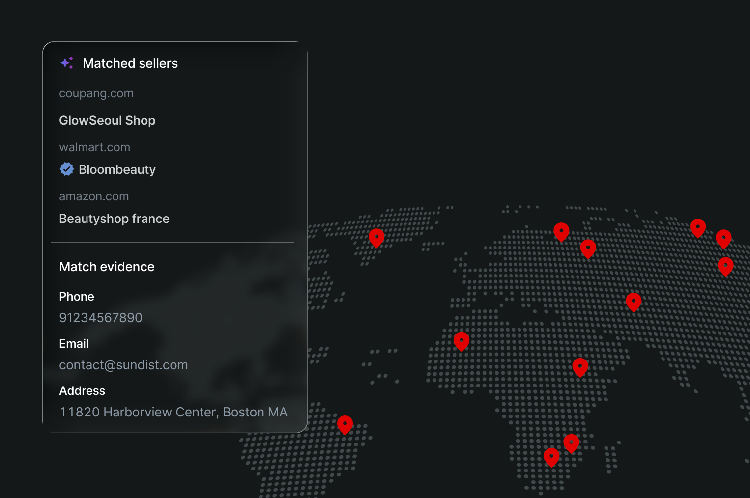Click the verified badge next to Bloombeauty

tap(67, 169)
